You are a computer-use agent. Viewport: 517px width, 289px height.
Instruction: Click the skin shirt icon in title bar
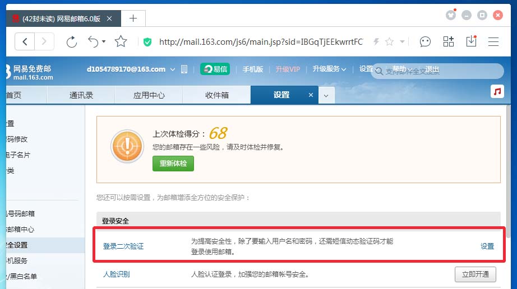pos(451,15)
